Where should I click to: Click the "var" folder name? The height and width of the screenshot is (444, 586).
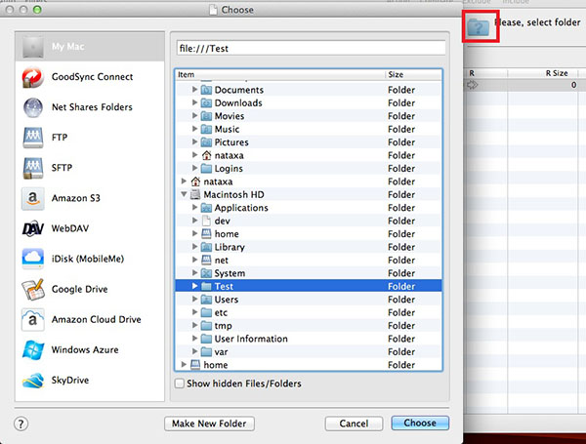pos(221,352)
